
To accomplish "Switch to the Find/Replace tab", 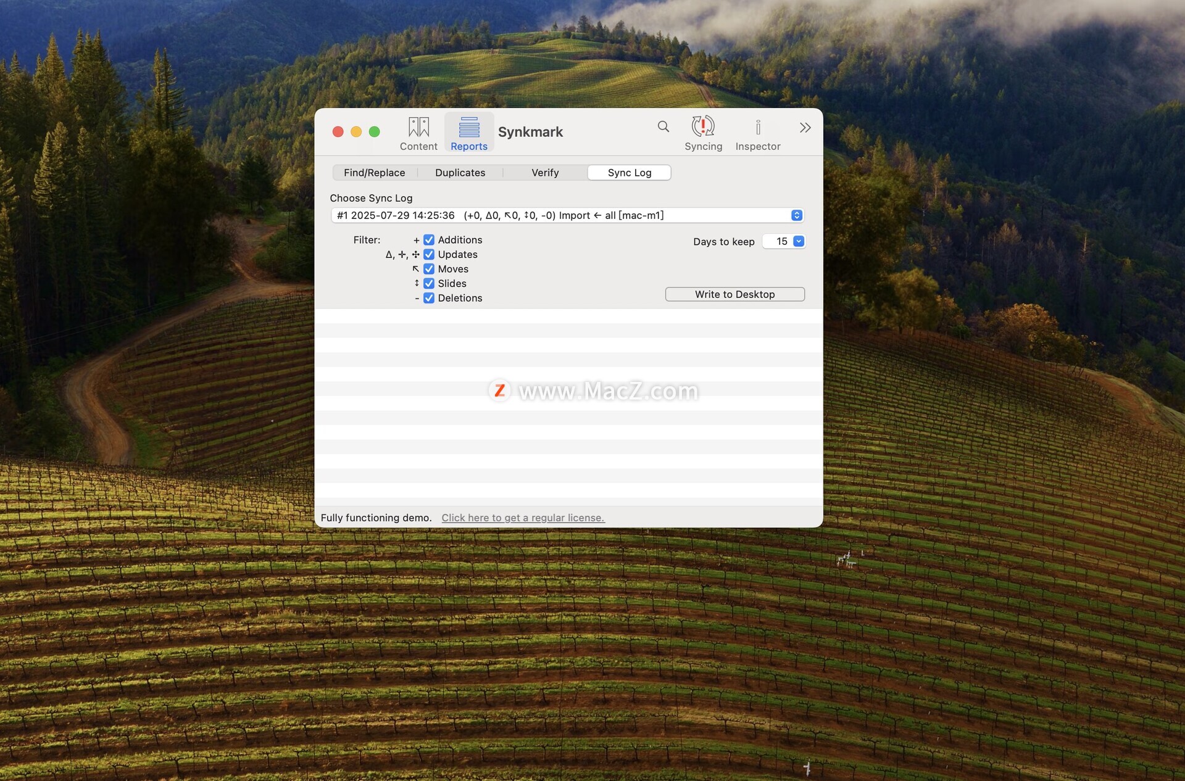I will click(x=375, y=173).
